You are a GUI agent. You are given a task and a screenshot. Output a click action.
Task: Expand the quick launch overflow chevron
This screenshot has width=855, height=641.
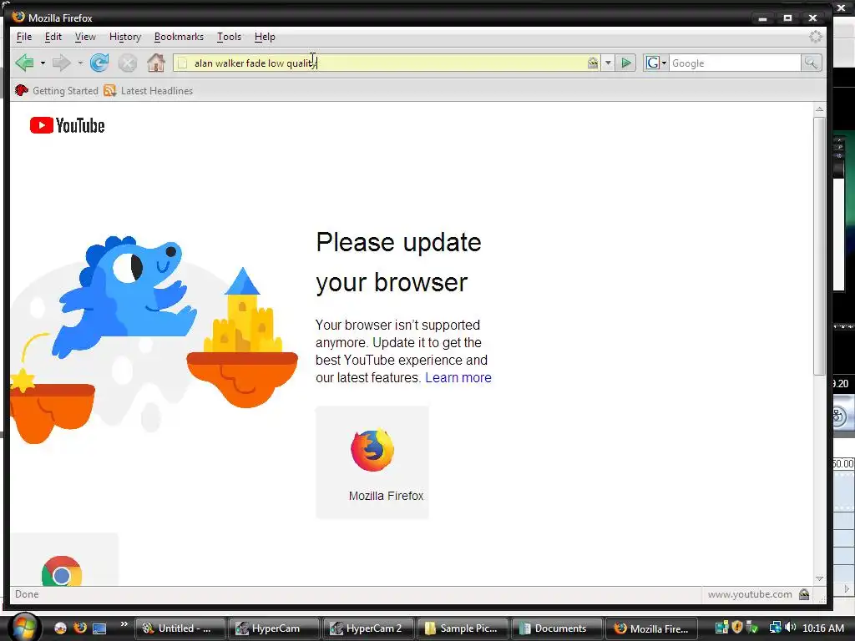coord(124,624)
